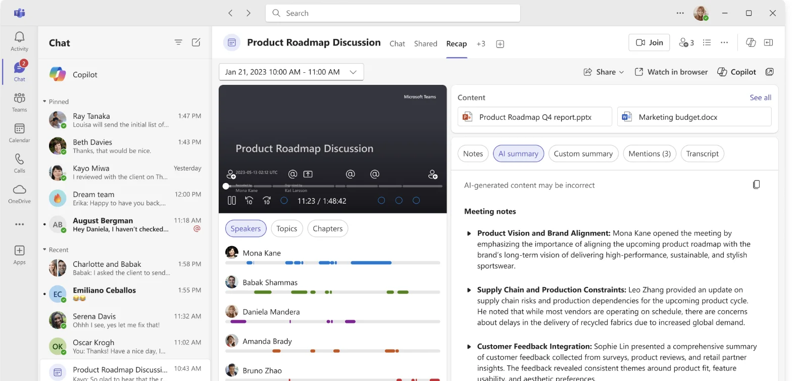This screenshot has height=381, width=792.
Task: Click the video progress slider handle
Action: click(226, 186)
